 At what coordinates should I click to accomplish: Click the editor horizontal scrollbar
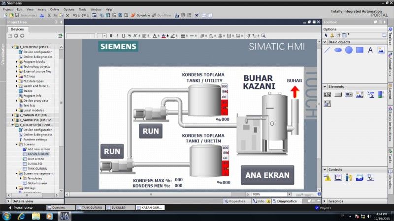click(150, 194)
